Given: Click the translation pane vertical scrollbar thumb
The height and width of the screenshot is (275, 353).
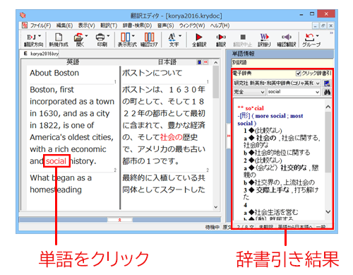Looking at the screenshot, I should [215, 82].
